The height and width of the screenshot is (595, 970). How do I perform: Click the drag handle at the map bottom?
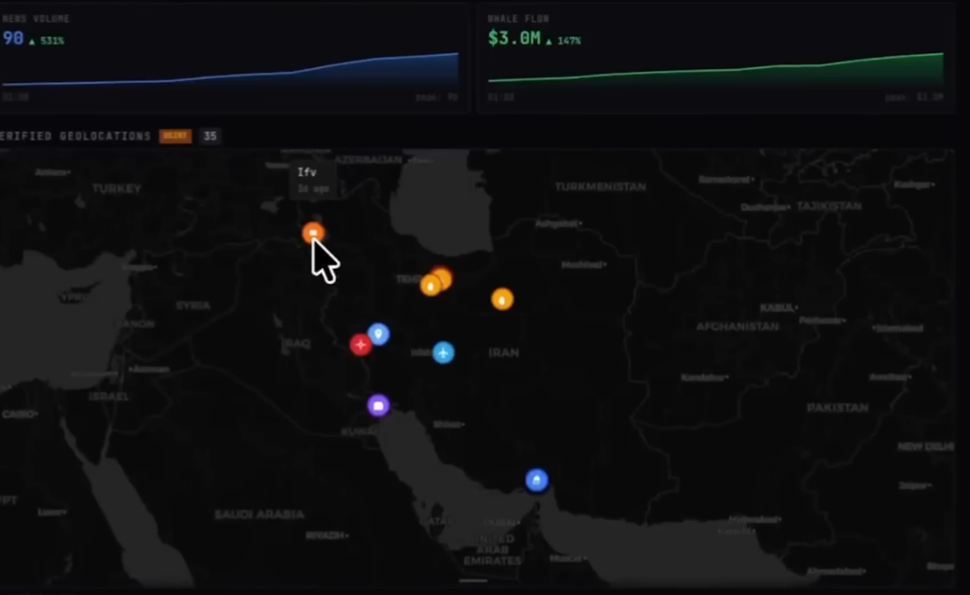coord(474,580)
